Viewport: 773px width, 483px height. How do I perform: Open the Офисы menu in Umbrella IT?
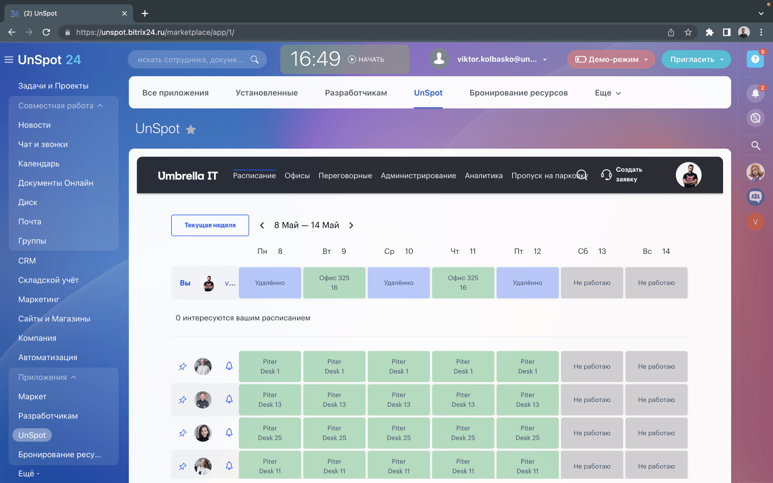pos(297,175)
